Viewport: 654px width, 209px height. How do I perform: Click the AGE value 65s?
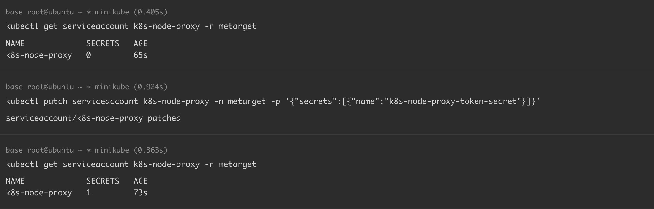(x=140, y=55)
